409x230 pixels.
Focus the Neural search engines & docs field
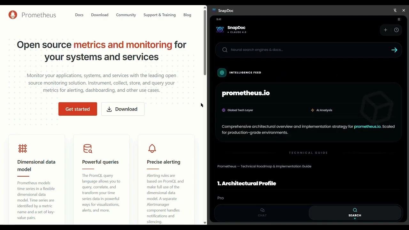[x=308, y=50]
